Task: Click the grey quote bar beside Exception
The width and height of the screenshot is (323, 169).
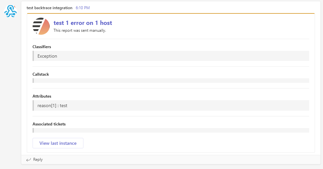Action: pyautogui.click(x=33, y=56)
